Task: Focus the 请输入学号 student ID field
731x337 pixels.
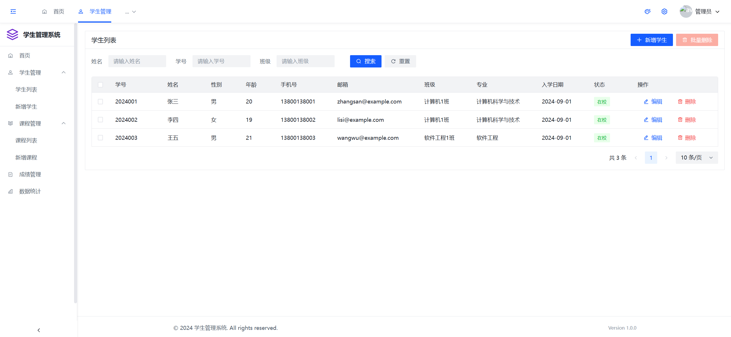Action: pyautogui.click(x=221, y=61)
